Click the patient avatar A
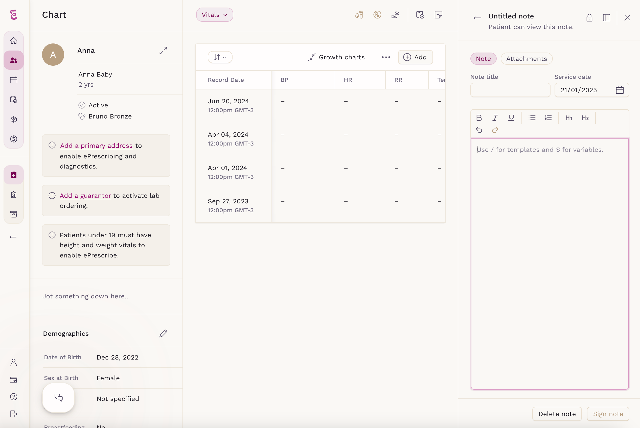 (53, 55)
